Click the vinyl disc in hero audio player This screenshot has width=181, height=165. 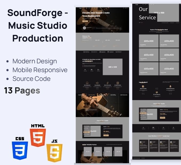pyautogui.click(x=84, y=28)
